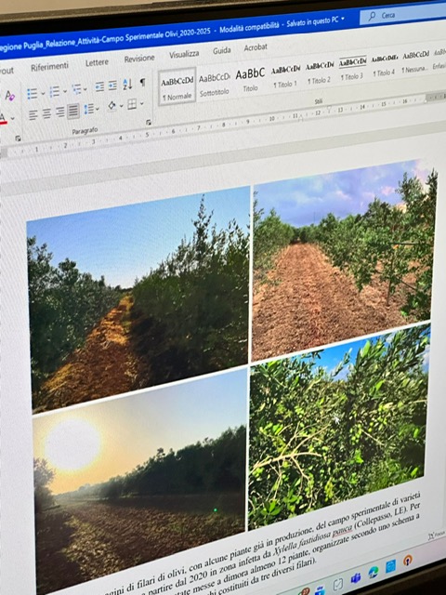Open Microsoft Teams from the taskbar

355,578
